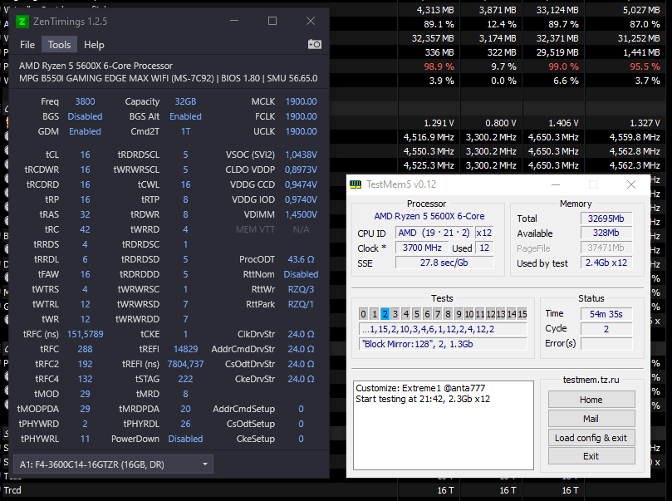Click the Total memory 32695Mb value

[x=606, y=219]
